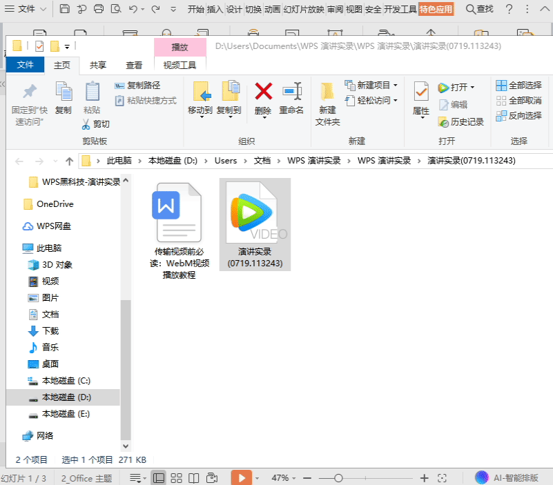Open the 文件 tab in Explorer

[x=25, y=65]
